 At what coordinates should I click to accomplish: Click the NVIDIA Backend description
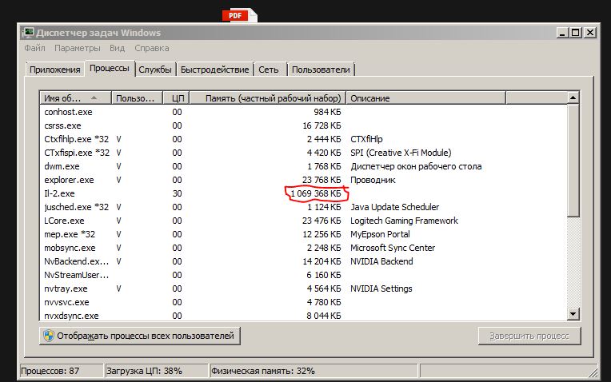pyautogui.click(x=381, y=261)
